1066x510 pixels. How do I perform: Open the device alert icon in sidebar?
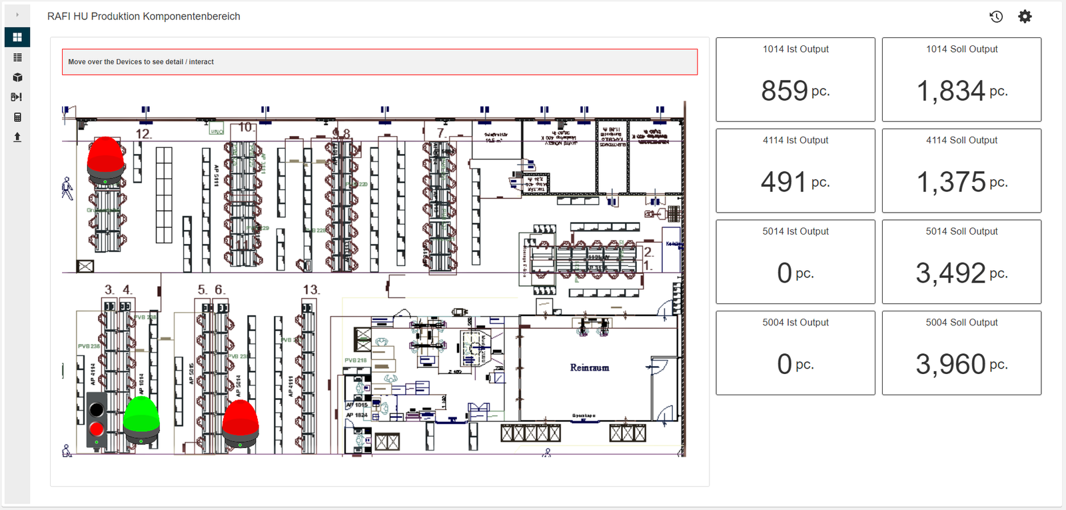click(17, 97)
